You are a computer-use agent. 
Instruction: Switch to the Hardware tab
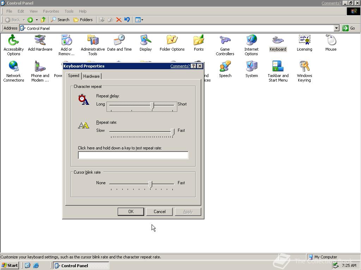coord(91,76)
